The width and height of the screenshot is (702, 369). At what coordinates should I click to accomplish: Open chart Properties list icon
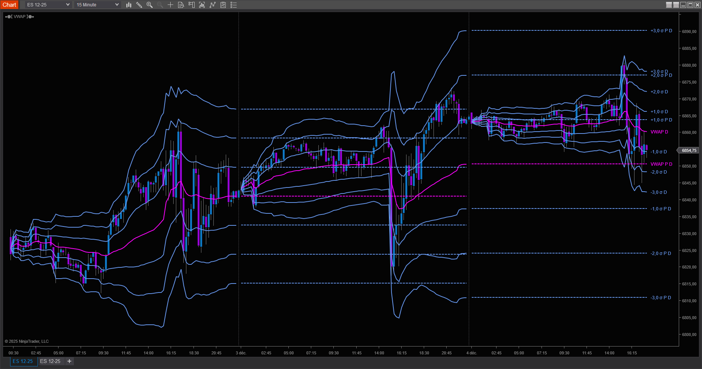click(234, 5)
